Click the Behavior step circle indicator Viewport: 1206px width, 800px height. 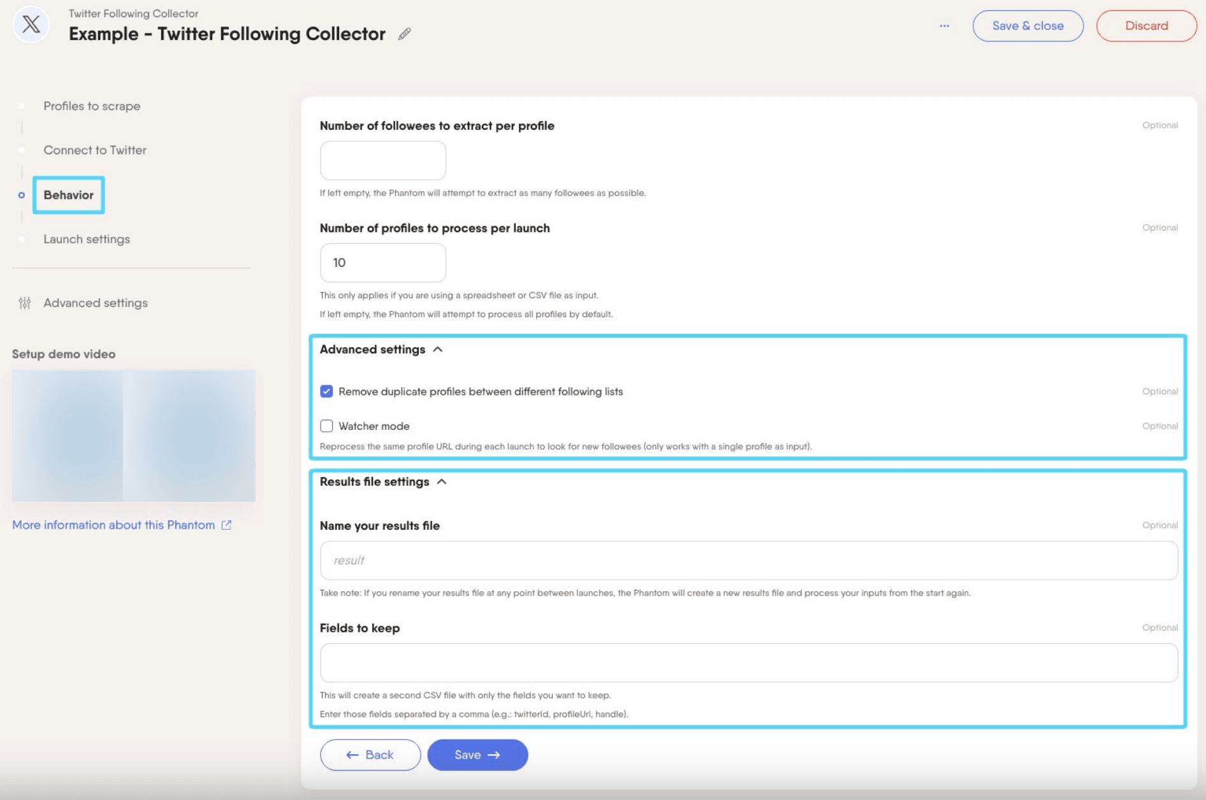(x=22, y=195)
